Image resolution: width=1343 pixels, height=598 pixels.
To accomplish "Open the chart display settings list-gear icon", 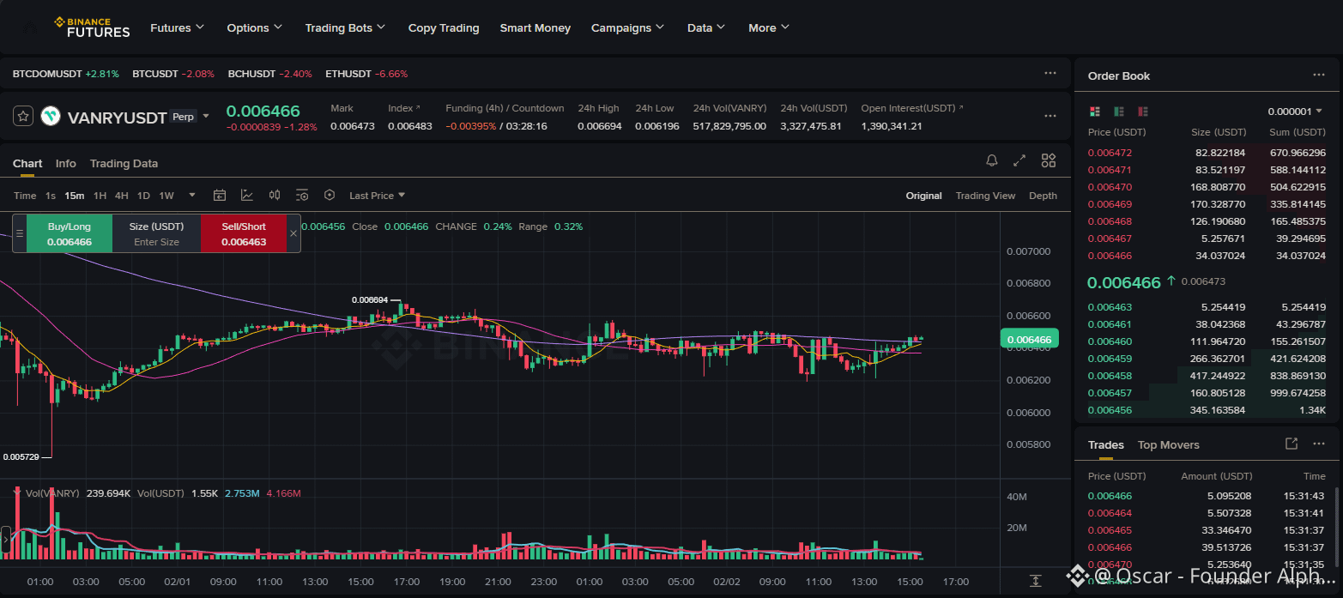I will (x=302, y=196).
